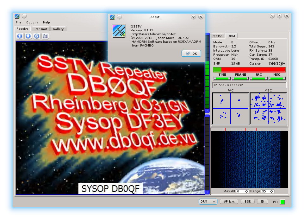This screenshot has width=304, height=220.
Task: Minimize main QSSTV window with down chevron
Action: pos(272,16)
